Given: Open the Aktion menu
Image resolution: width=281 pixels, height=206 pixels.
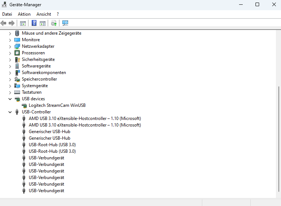Looking at the screenshot, I should click(24, 14).
